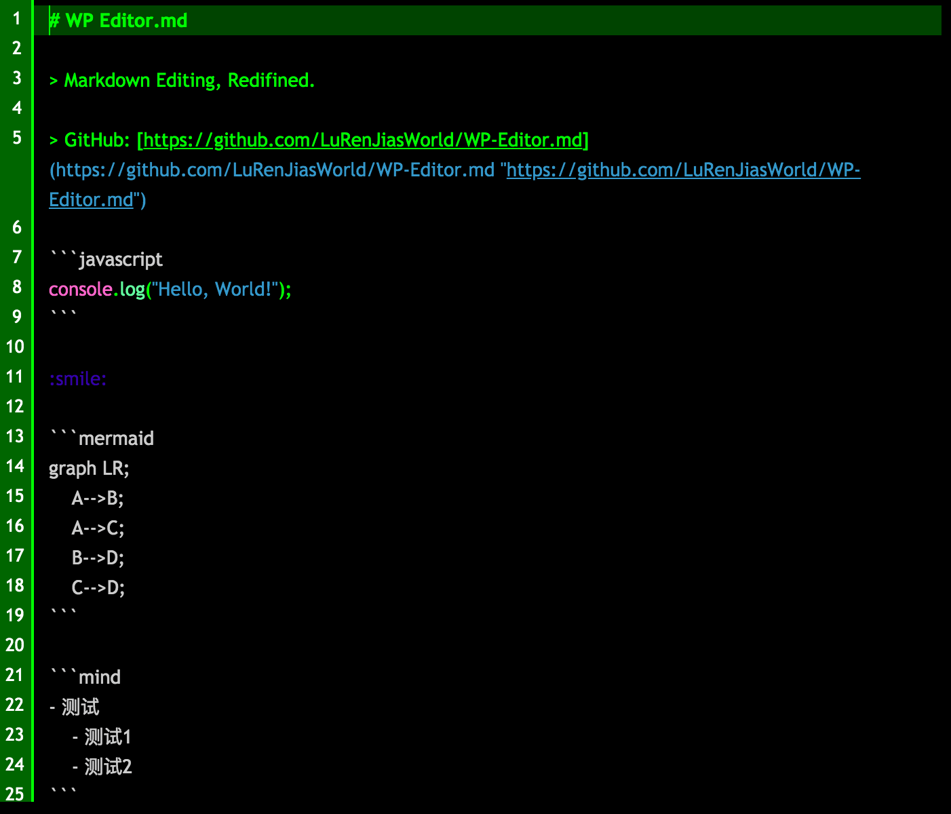Click the "- 测试1" list item

click(x=102, y=737)
